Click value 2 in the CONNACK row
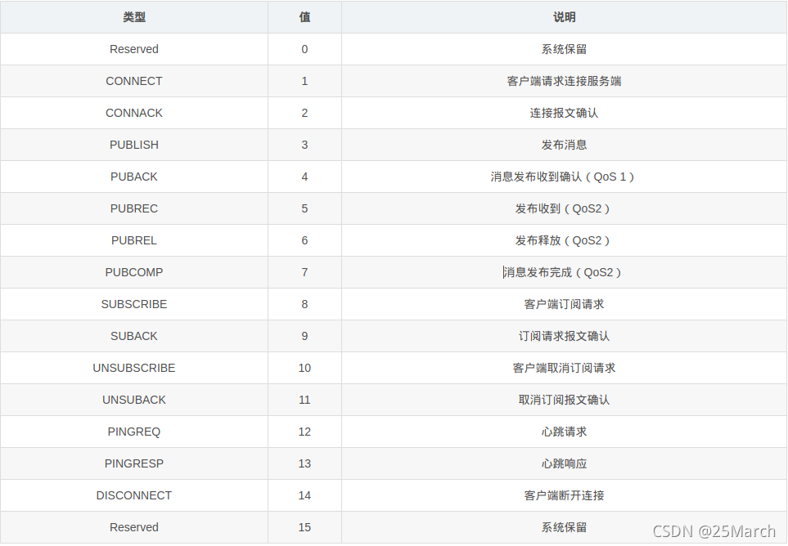The image size is (788, 546). [304, 113]
